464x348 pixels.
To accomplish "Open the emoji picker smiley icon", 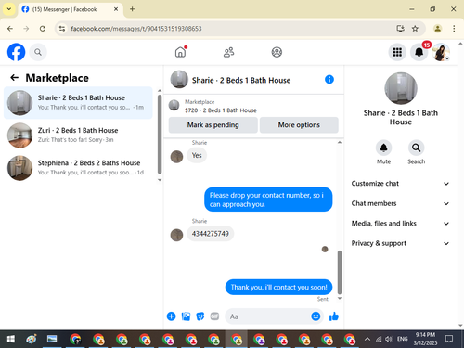I will 316,316.
